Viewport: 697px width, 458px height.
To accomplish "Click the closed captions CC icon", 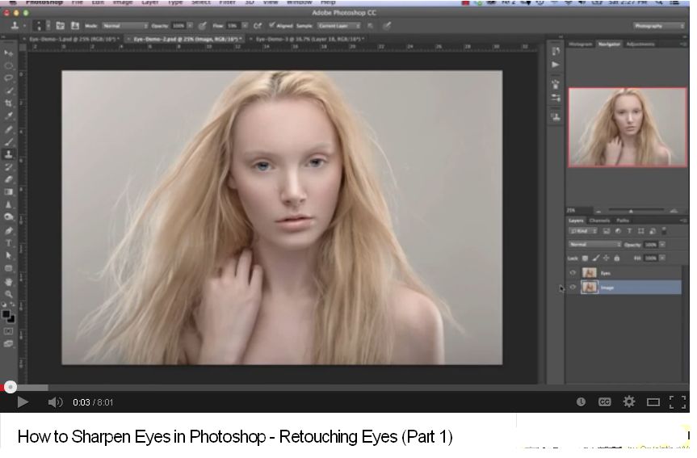I will coord(604,401).
